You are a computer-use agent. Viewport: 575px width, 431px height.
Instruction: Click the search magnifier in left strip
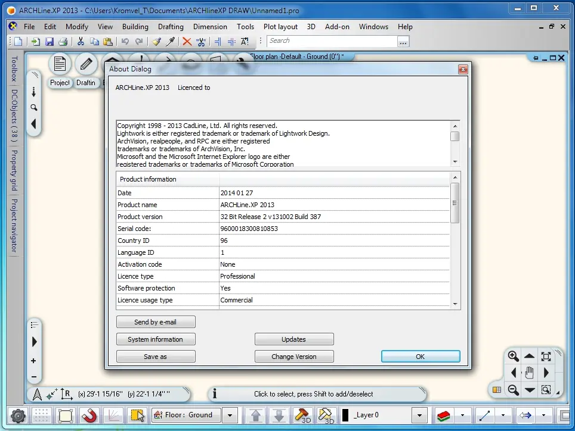click(x=34, y=108)
